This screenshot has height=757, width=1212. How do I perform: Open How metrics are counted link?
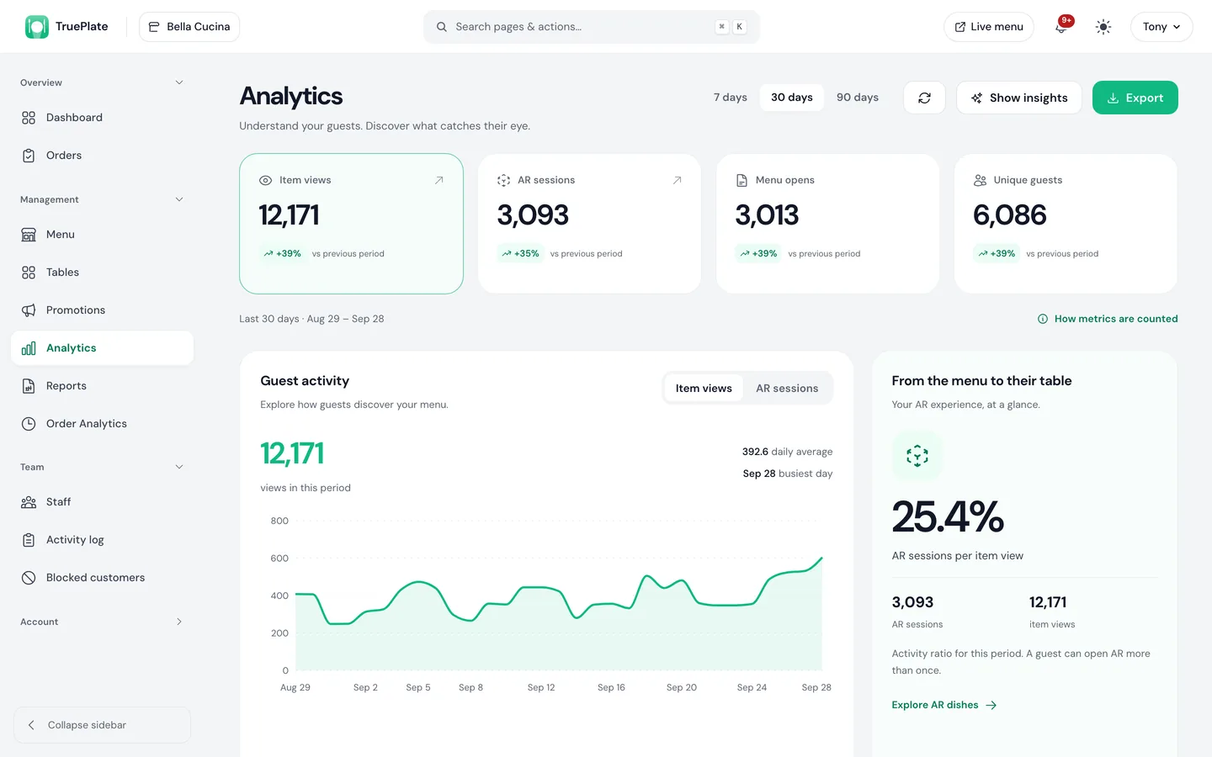(1108, 319)
